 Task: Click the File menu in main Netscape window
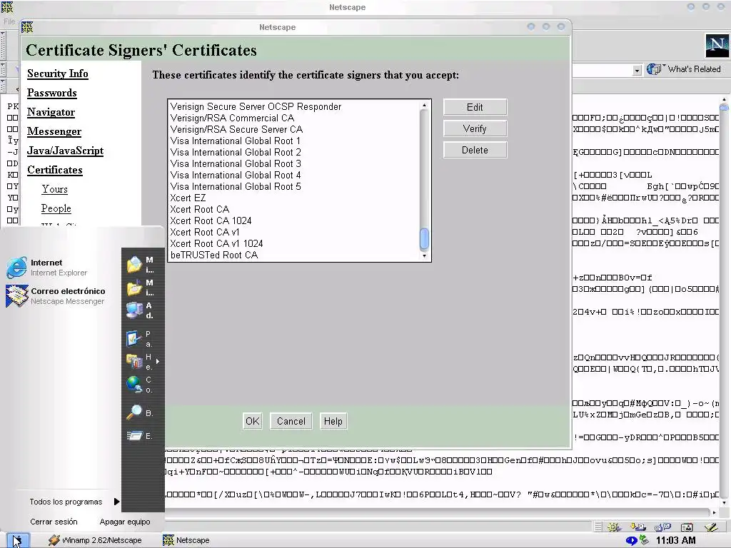coord(9,21)
